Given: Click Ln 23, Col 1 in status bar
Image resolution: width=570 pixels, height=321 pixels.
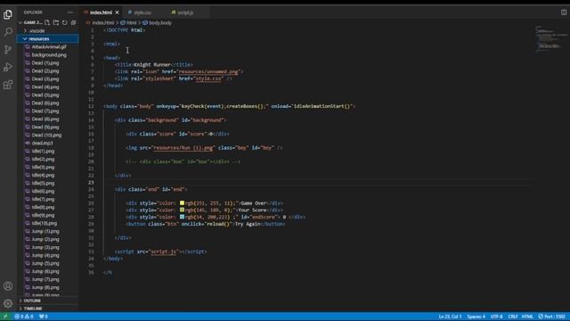Looking at the screenshot, I should (x=450, y=317).
